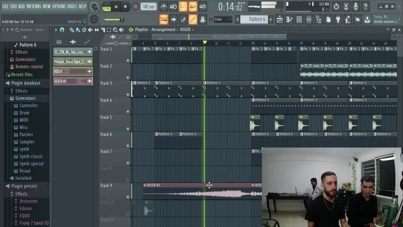This screenshot has height=227, width=403.
Task: Open the PATTERNS menu
Action: (34, 6)
